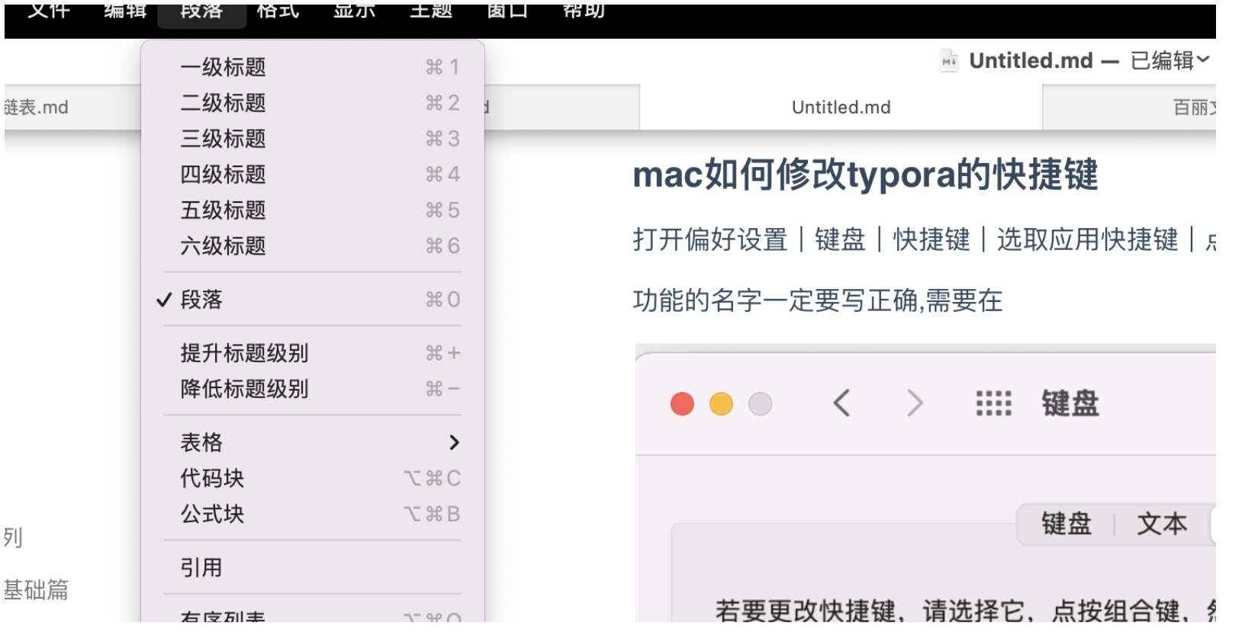The width and height of the screenshot is (1245, 642).
Task: Click the red close dot in image
Action: 682,403
